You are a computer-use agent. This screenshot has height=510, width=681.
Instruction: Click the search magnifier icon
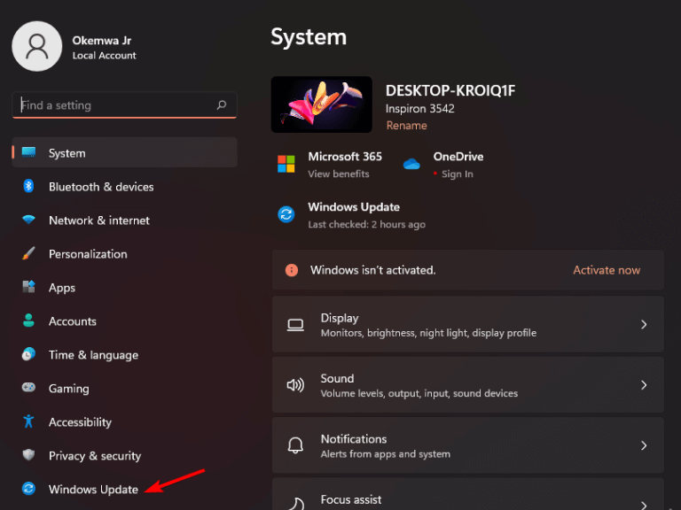(222, 105)
